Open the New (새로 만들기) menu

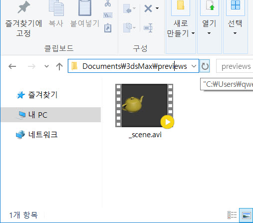point(181,26)
